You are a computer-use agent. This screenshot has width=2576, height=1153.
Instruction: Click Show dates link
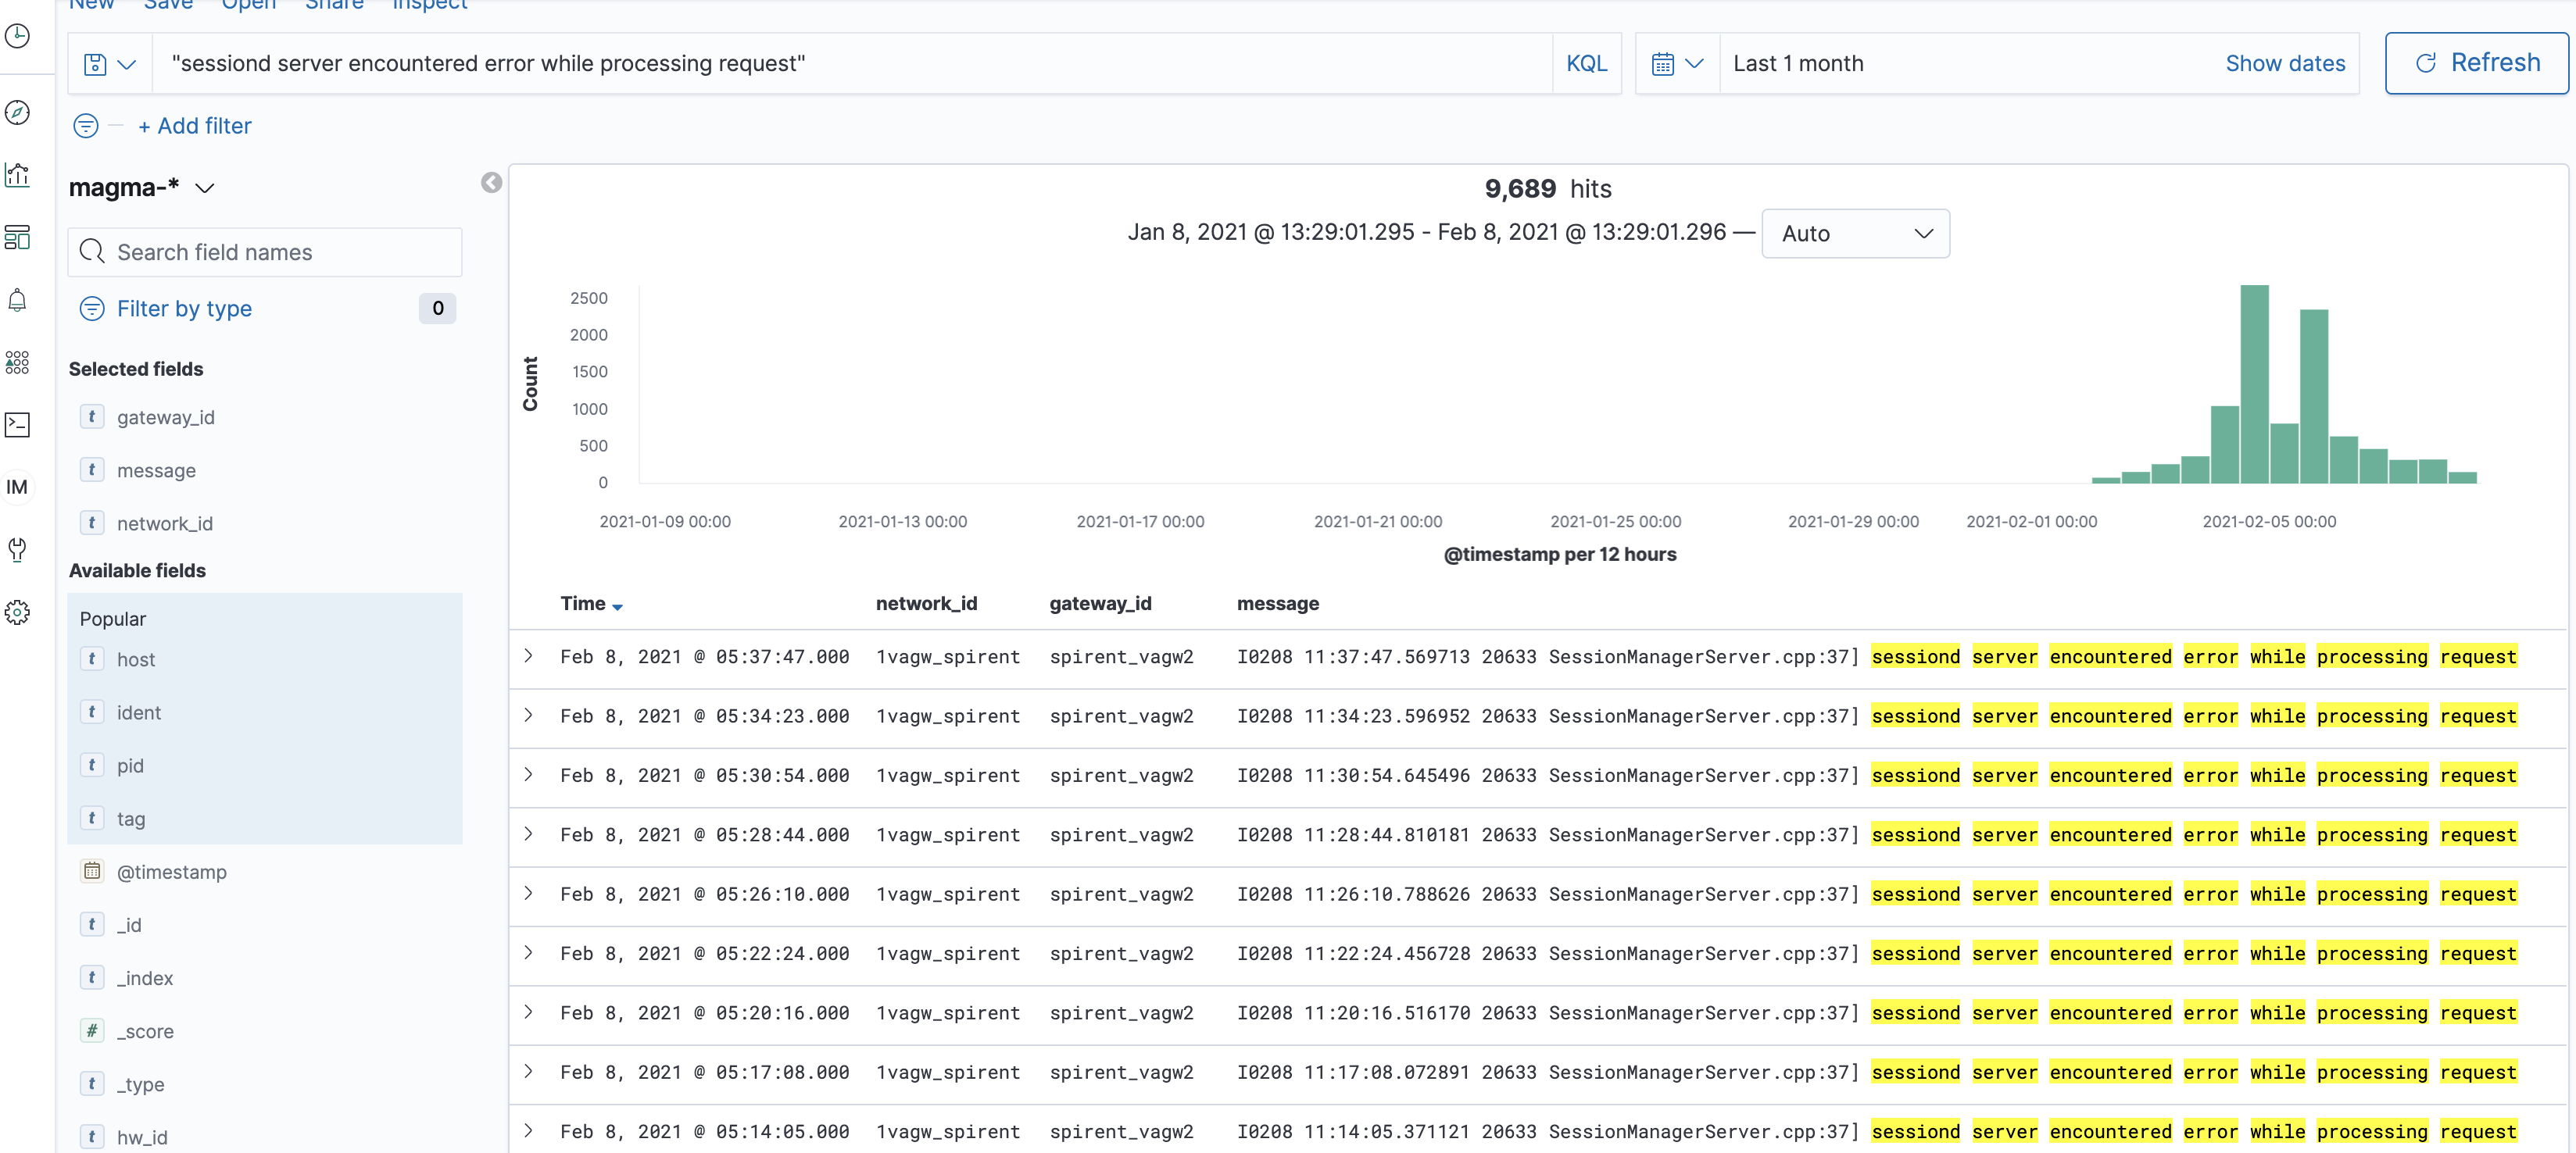click(2284, 64)
